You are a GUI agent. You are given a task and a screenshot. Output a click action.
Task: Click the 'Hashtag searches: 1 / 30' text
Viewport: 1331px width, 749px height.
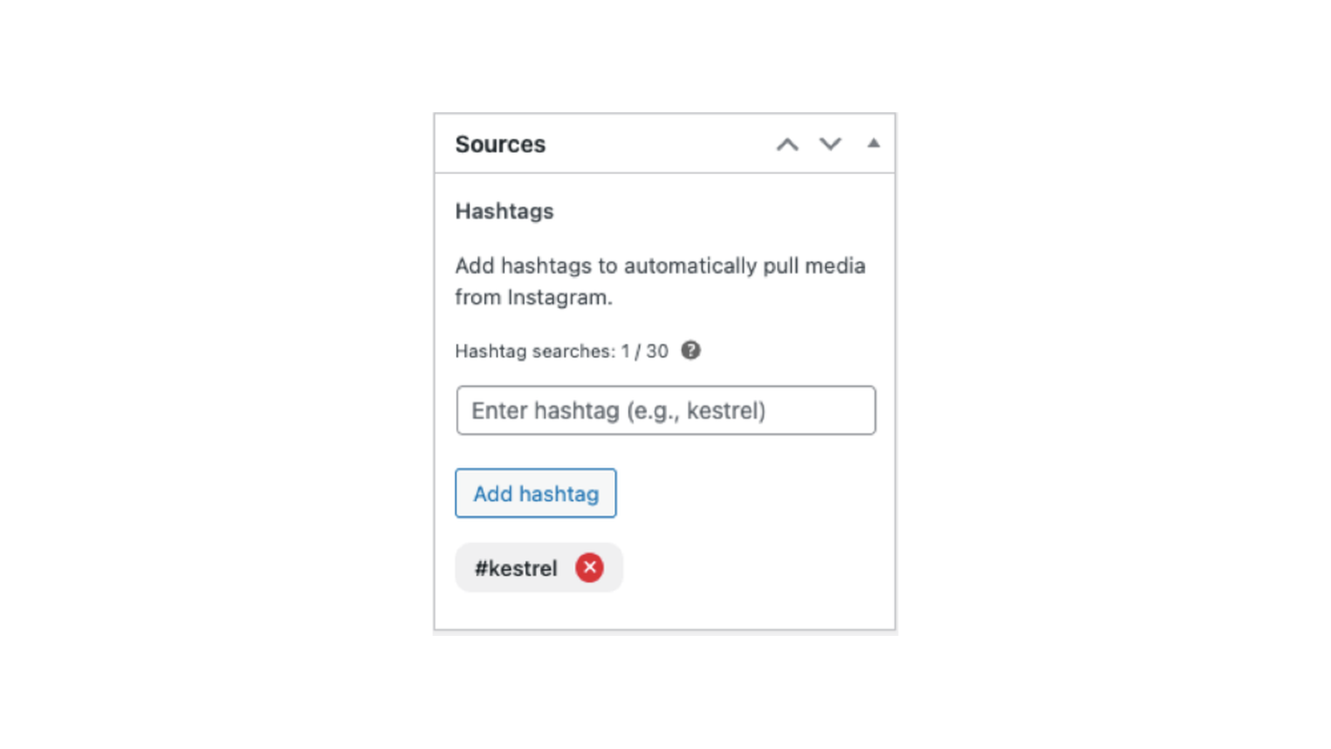[x=562, y=351]
